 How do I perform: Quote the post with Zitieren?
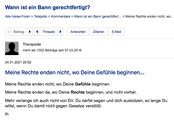coord(99,32)
